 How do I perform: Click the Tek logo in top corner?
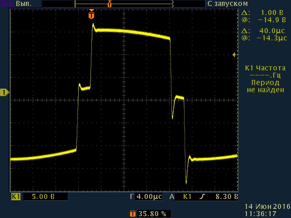point(6,3)
